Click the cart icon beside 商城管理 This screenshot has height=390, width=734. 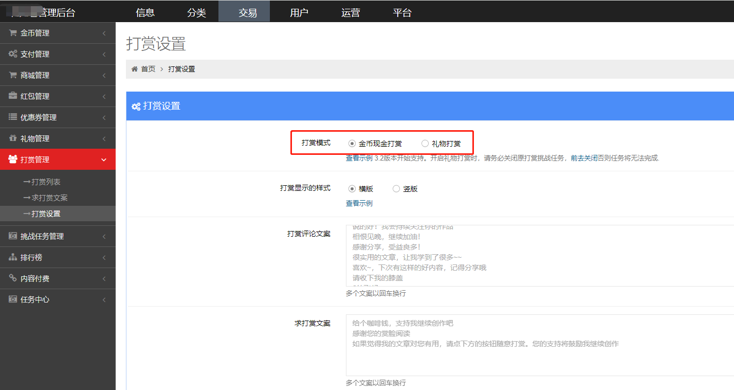tap(13, 75)
